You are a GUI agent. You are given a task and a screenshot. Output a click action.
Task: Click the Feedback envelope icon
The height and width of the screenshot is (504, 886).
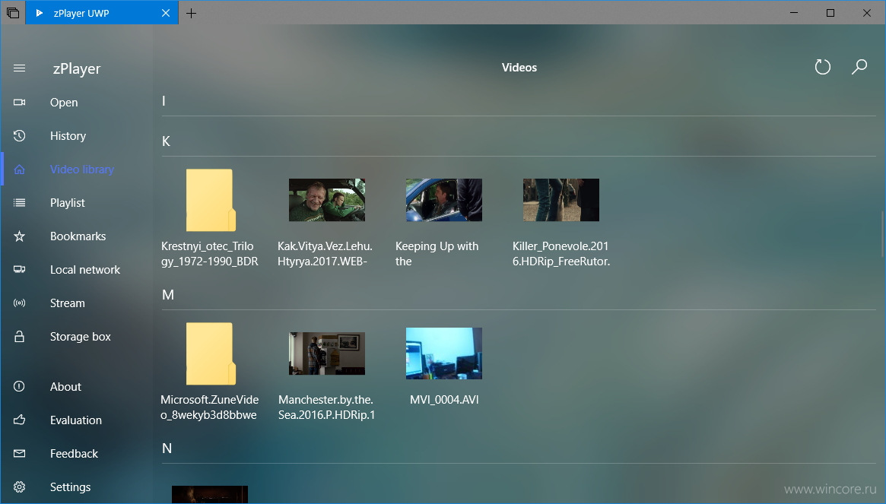(19, 453)
